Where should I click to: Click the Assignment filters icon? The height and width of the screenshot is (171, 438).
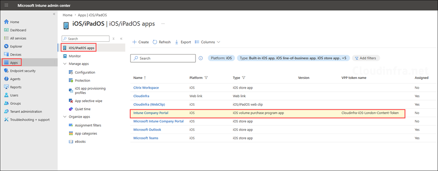[x=71, y=125]
